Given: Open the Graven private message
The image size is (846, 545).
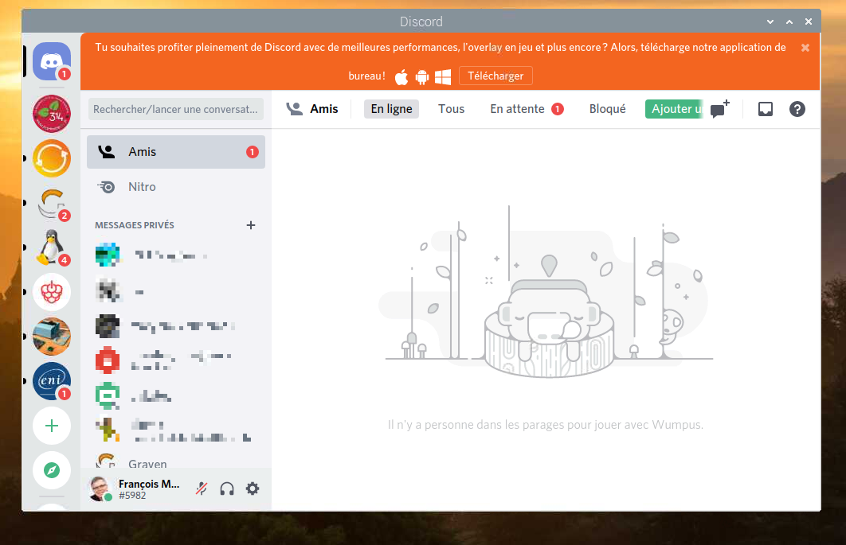Looking at the screenshot, I should [176, 462].
